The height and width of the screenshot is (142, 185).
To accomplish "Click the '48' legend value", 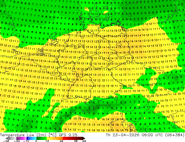I will pos(84,141).
